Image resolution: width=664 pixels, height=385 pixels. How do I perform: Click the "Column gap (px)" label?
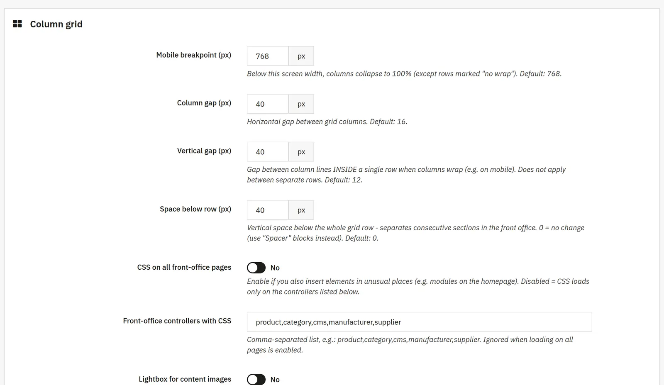(x=204, y=103)
